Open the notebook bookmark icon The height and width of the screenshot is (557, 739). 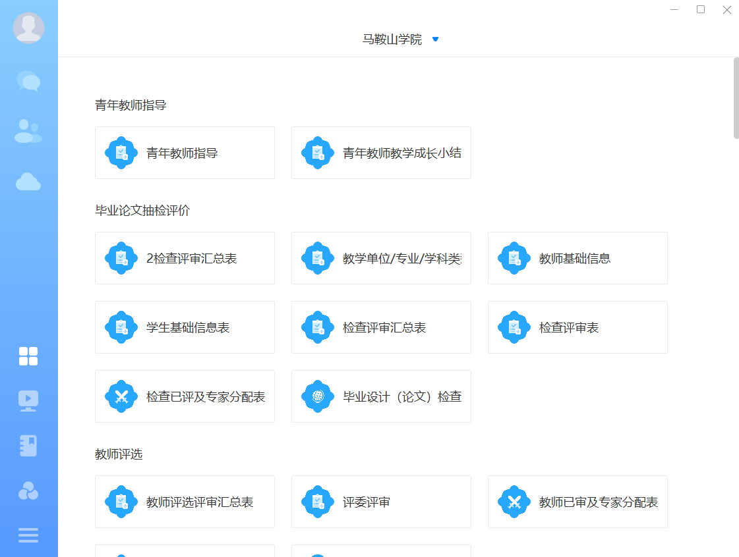[x=28, y=446]
